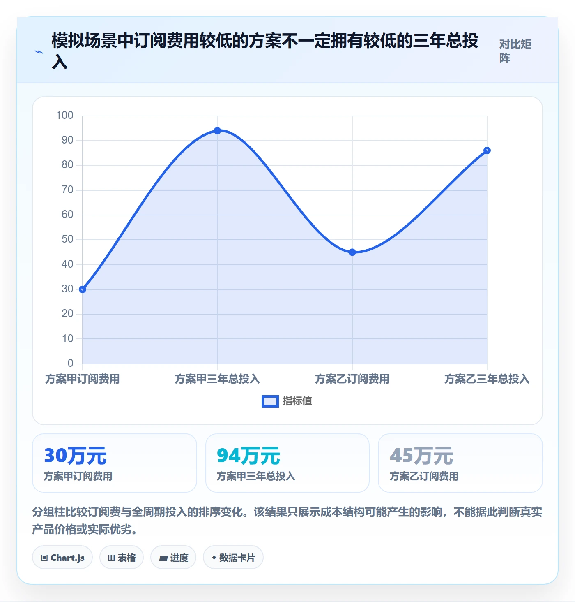
Task: Click the bar icon in 进度 chip
Action: tap(163, 558)
